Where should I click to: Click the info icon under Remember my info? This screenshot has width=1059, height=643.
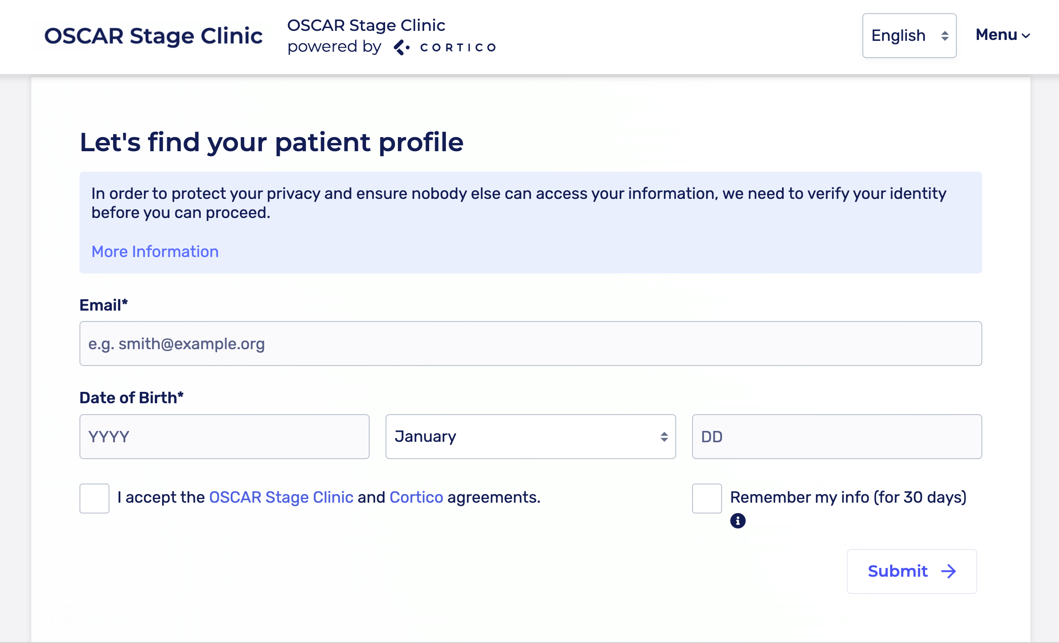[737, 520]
